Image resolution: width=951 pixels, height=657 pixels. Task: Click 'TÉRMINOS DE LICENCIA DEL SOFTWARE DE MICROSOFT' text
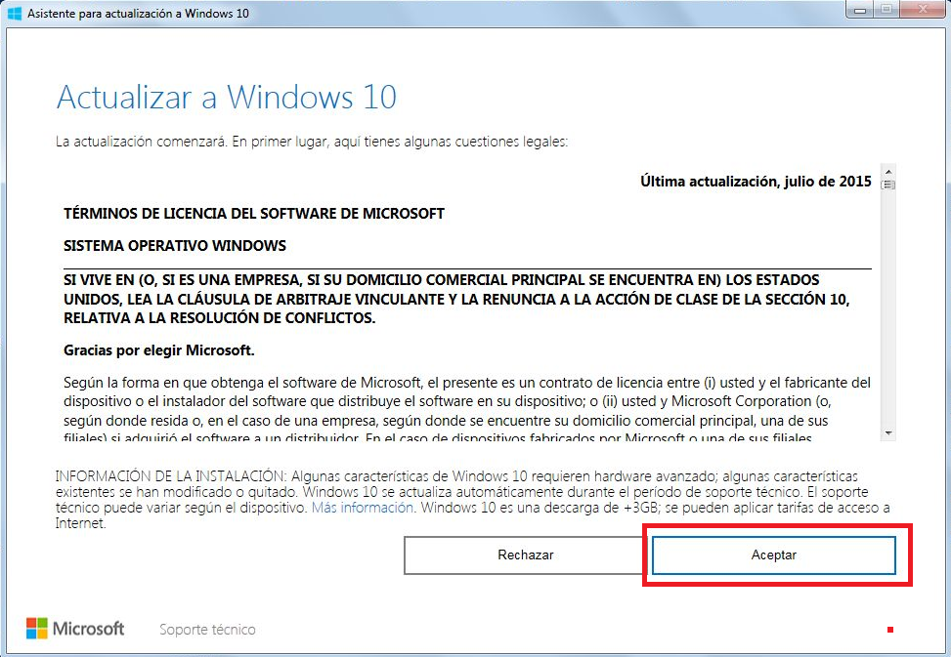pyautogui.click(x=254, y=213)
